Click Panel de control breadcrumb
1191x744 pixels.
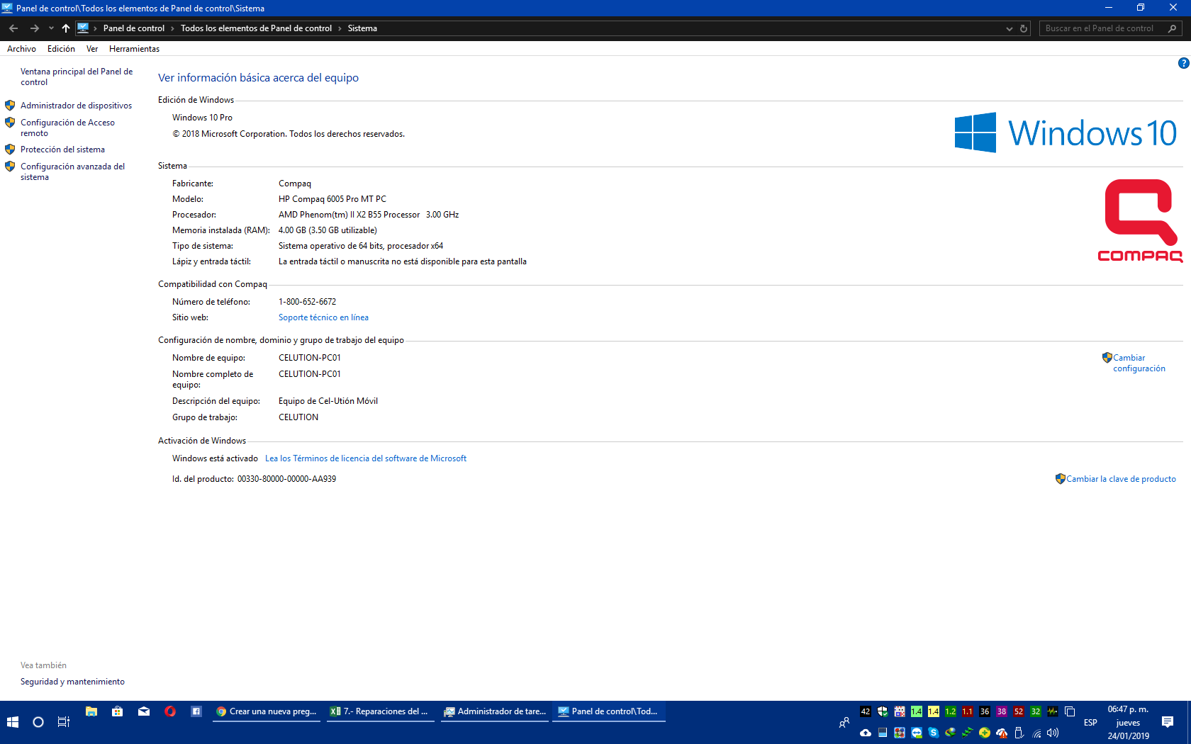(x=133, y=28)
